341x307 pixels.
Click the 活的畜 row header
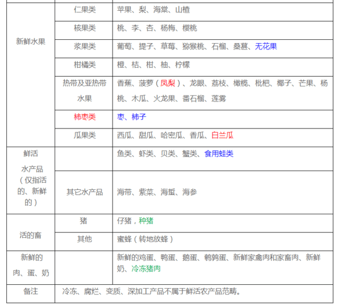31,235
